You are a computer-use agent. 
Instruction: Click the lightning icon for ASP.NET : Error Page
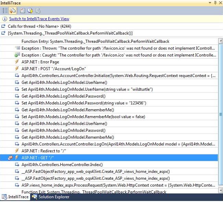(17, 62)
